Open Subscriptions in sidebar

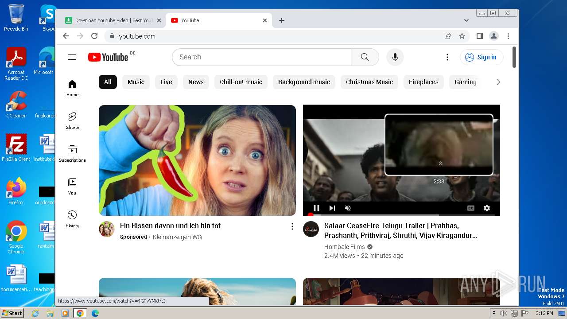[x=72, y=153]
